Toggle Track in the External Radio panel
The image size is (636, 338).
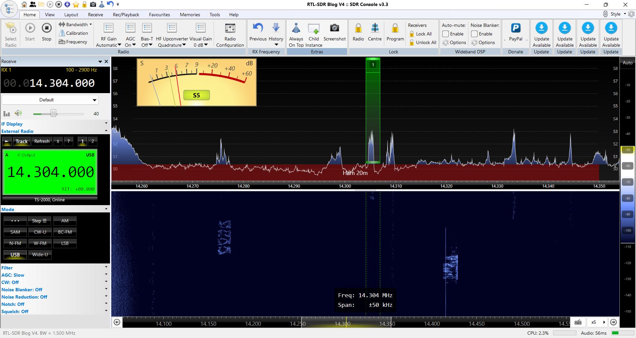click(x=21, y=141)
